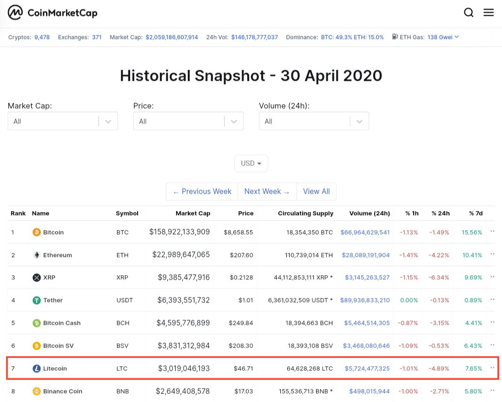The height and width of the screenshot is (402, 502).
Task: Open the search magnifier icon
Action: pyautogui.click(x=469, y=13)
